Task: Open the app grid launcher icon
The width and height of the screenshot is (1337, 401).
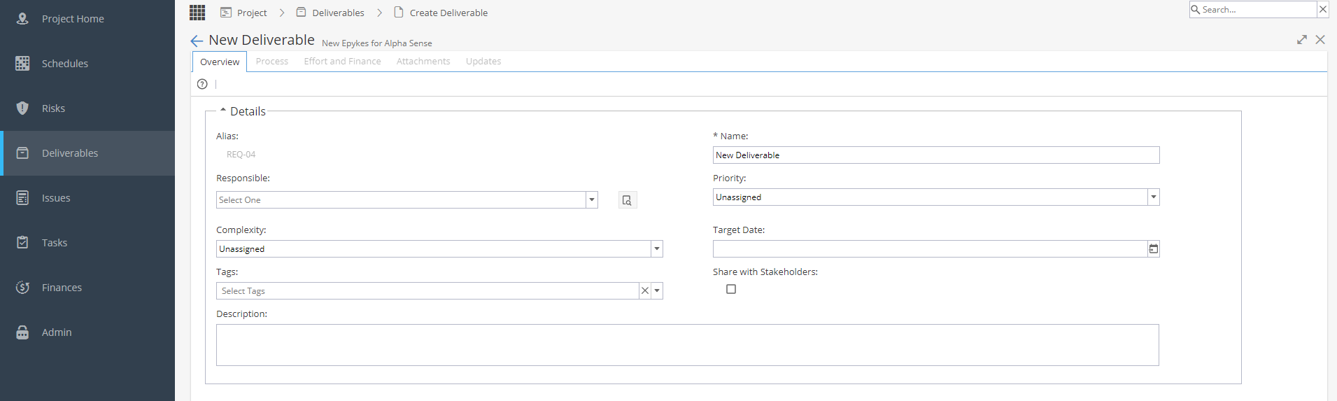Action: pyautogui.click(x=197, y=13)
